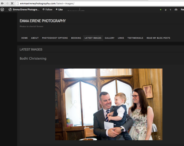Stop page loading with the X button

click(12, 3)
